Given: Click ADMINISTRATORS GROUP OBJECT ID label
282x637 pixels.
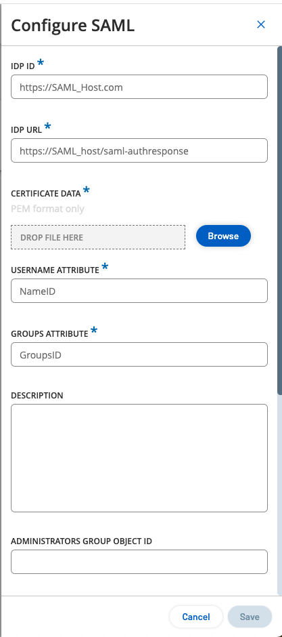Looking at the screenshot, I should [x=81, y=541].
